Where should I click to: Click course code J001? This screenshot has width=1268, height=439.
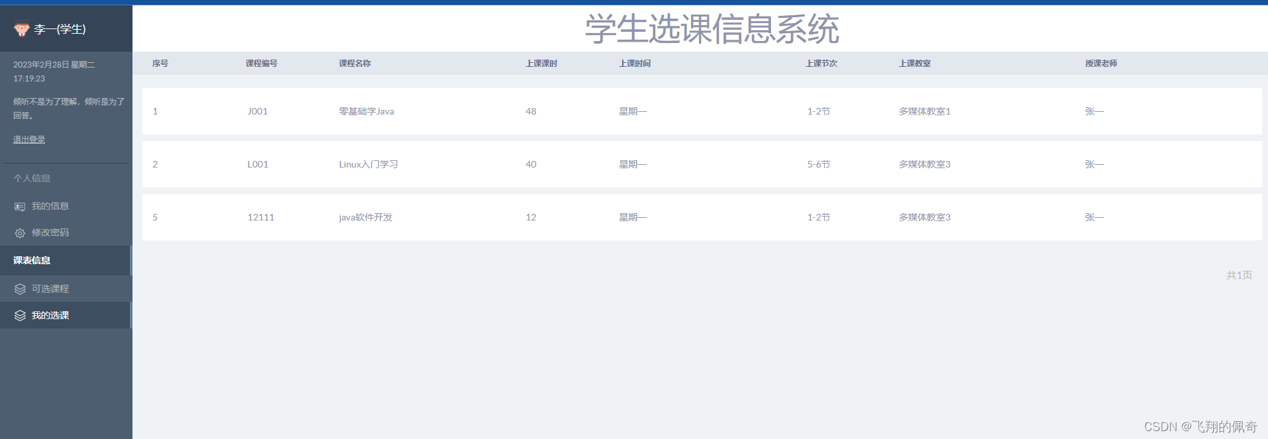tap(258, 111)
